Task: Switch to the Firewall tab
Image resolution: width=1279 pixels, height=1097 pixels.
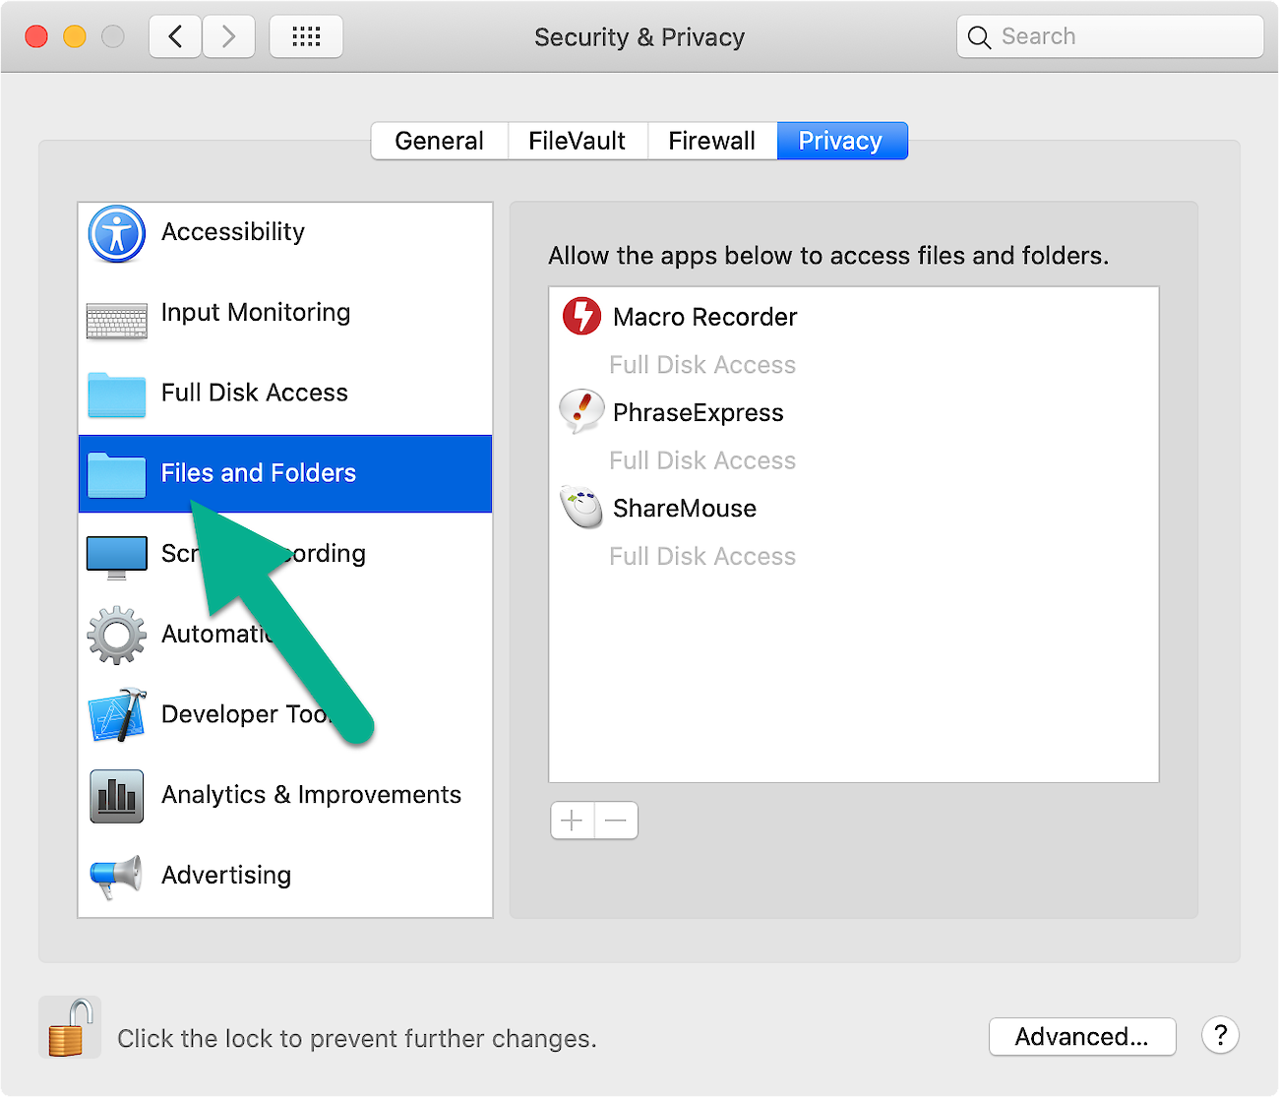Action: coord(711,141)
